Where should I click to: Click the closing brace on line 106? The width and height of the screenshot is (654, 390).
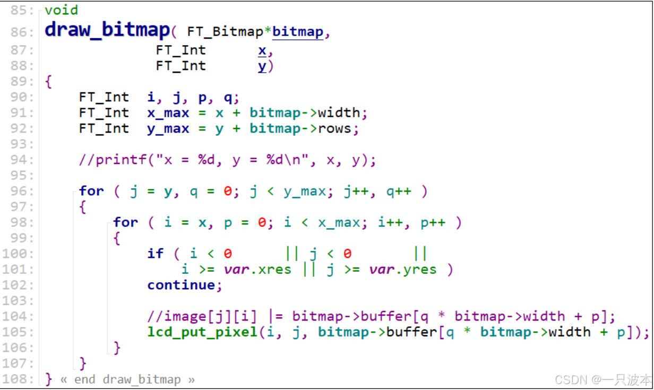coord(117,348)
